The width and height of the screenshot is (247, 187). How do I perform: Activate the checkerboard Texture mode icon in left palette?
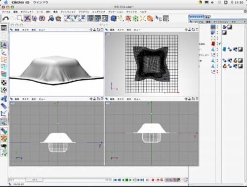point(4,82)
